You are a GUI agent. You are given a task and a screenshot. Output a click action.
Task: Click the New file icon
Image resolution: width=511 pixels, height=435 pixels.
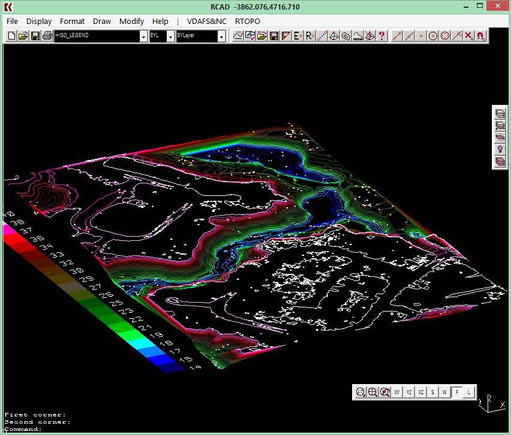point(11,36)
